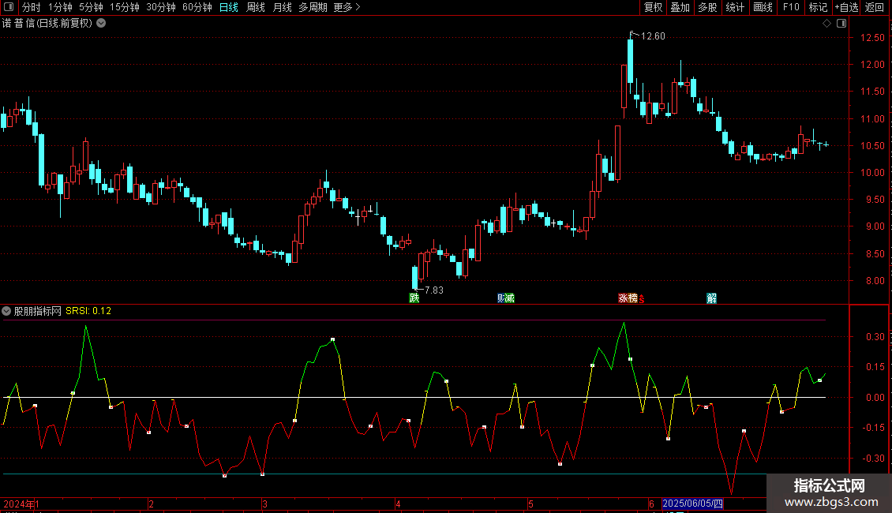
Task: Open the 统计 statistics button
Action: [x=734, y=7]
